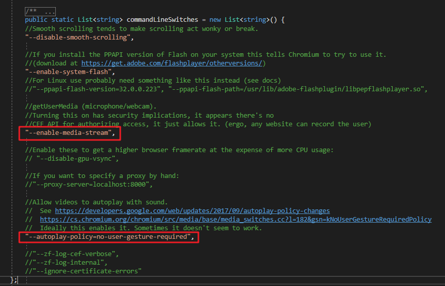This screenshot has height=286, width=445.
Task: Click the "//For Linux use probably need" comment
Action: tap(153, 81)
